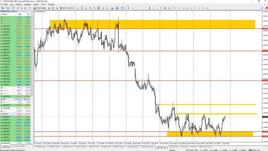
Task: Select the text label tool
Action: pyautogui.click(x=161, y=8)
